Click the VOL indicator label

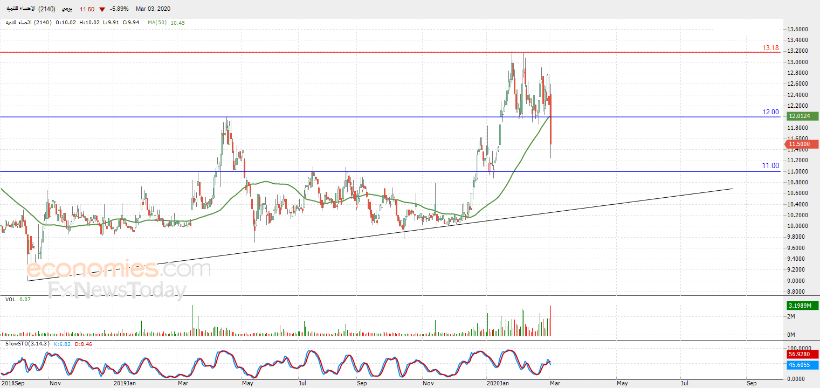pyautogui.click(x=10, y=299)
